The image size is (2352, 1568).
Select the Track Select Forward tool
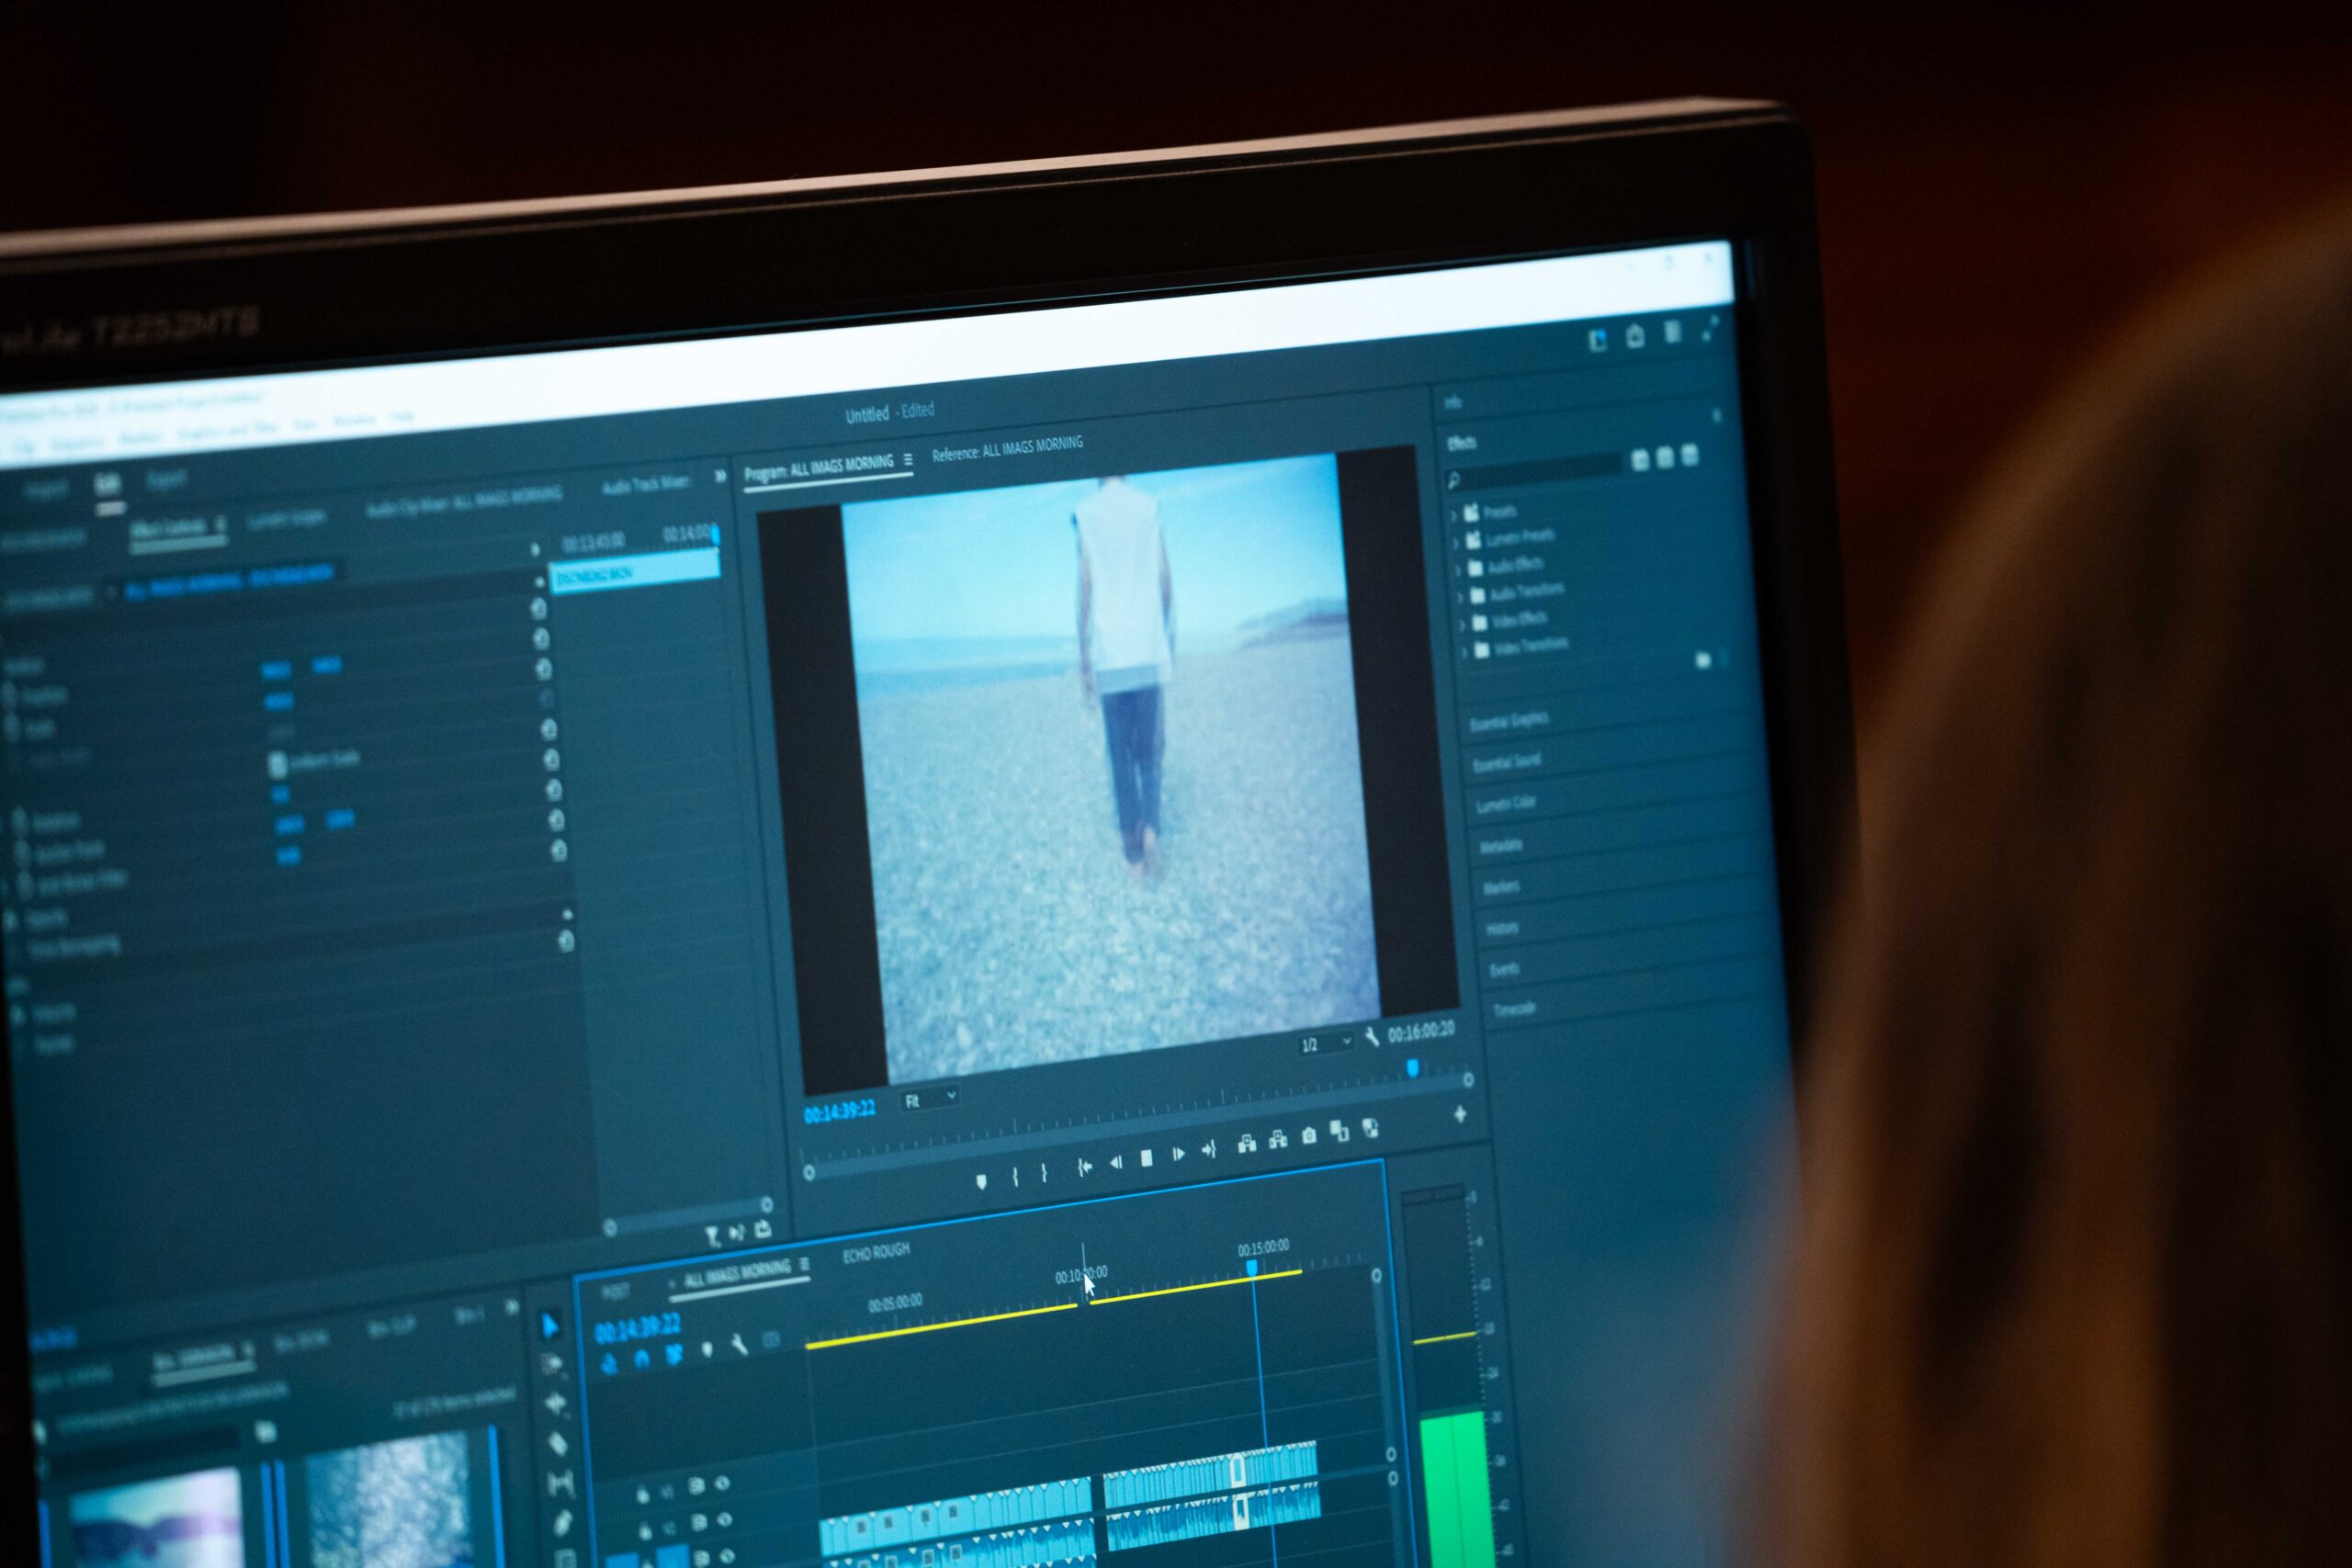(x=552, y=1364)
